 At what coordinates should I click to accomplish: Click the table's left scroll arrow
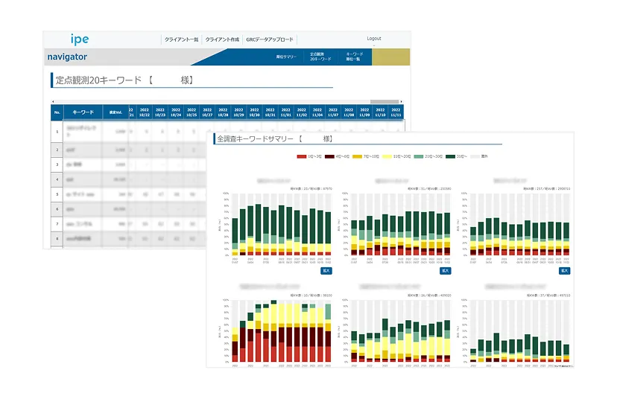tap(52, 101)
